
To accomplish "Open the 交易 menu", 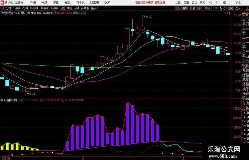I will [x=107, y=3].
